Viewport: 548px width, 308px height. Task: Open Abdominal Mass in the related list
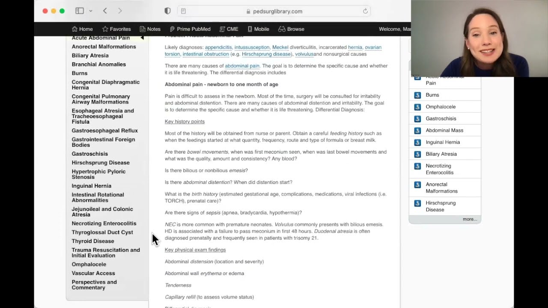tap(444, 130)
